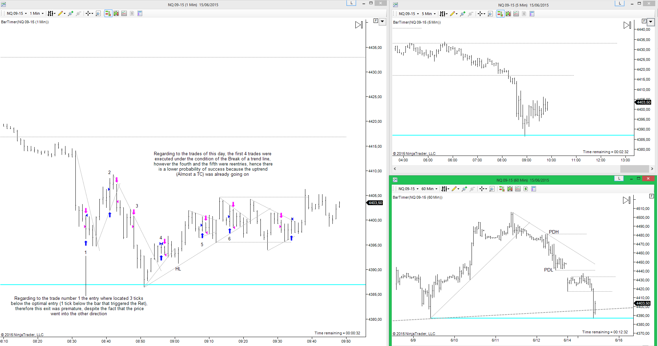The height and width of the screenshot is (346, 658).
Task: Open price axis dropdown arrow on 5 Min chart
Action: [x=650, y=22]
